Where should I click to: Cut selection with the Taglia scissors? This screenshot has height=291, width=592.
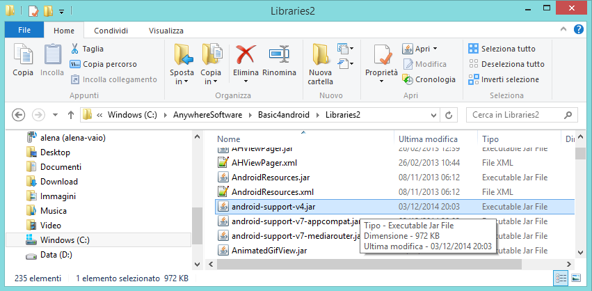click(87, 49)
